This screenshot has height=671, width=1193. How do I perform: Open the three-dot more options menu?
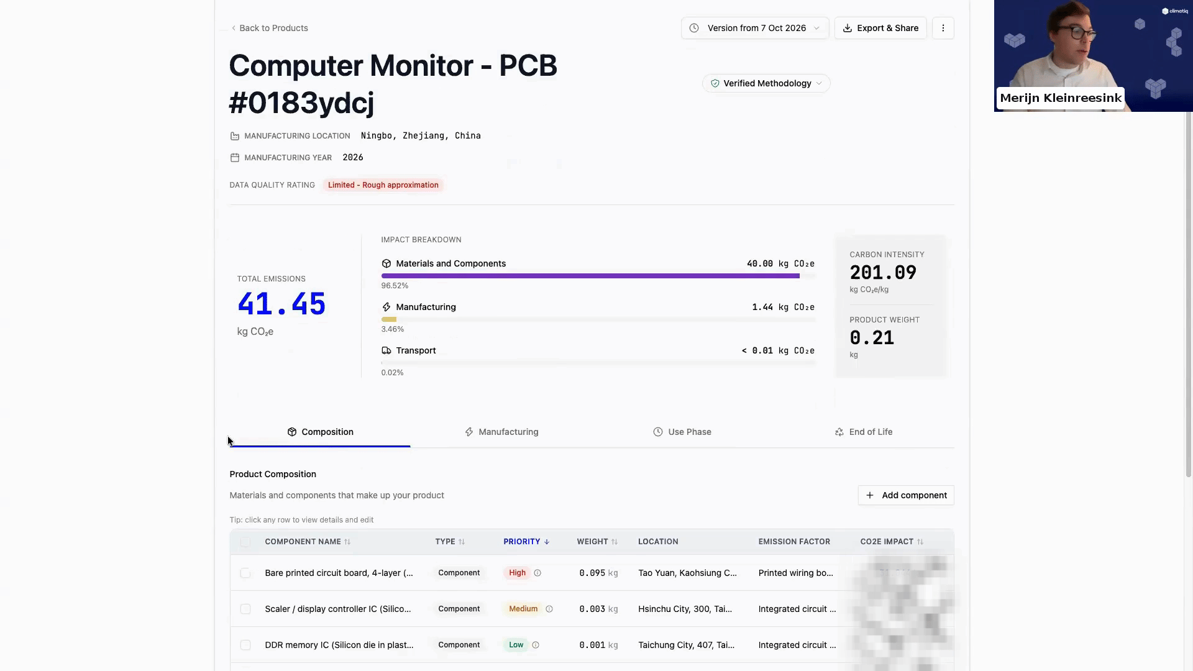point(943,28)
